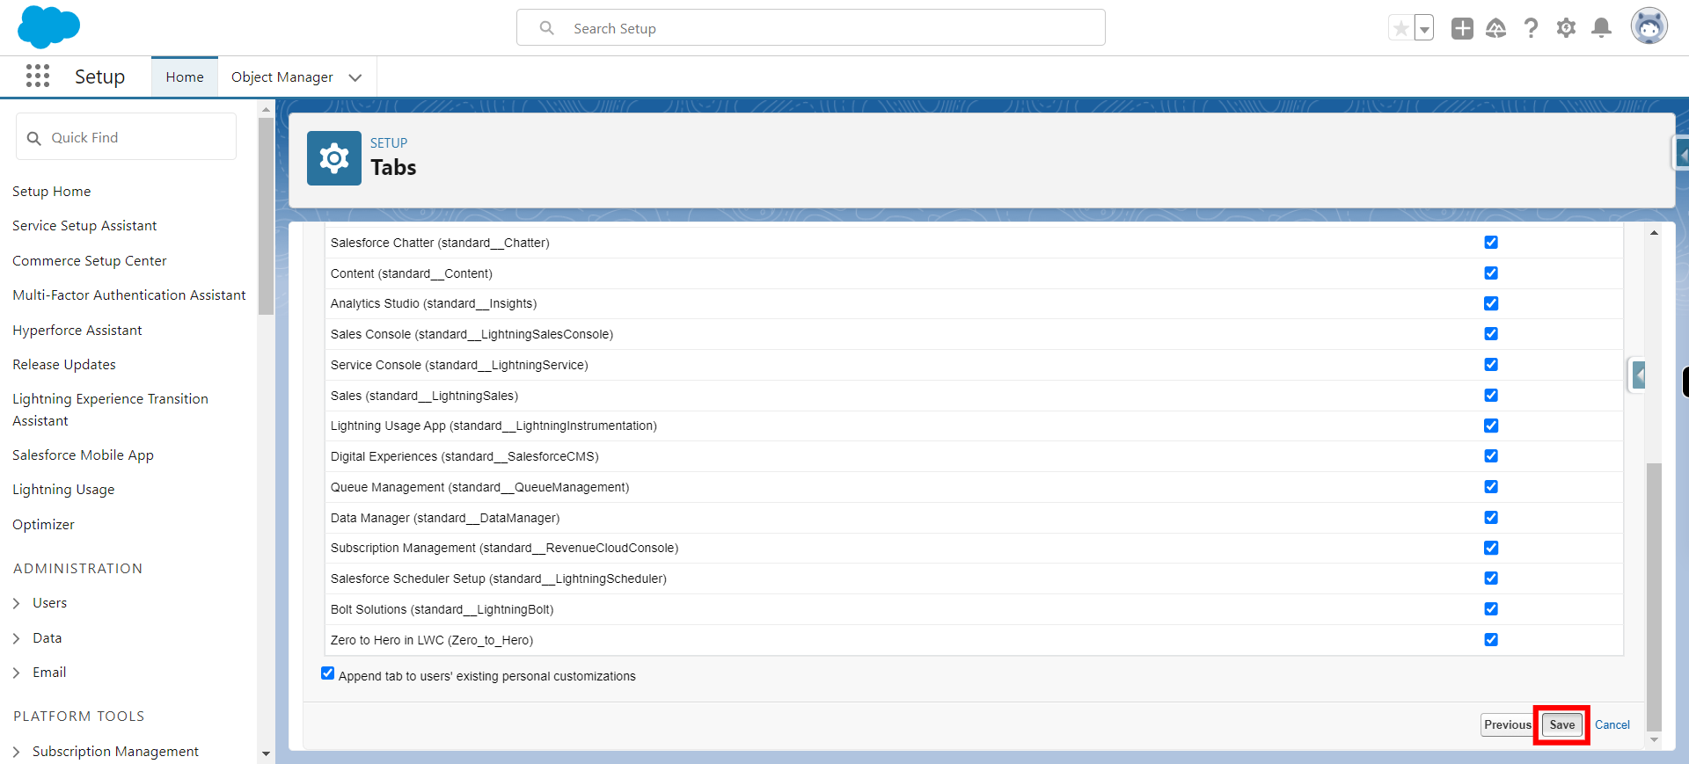
Task: Click Sales Console (standard__LightningSalesConsole) row text
Action: (472, 334)
